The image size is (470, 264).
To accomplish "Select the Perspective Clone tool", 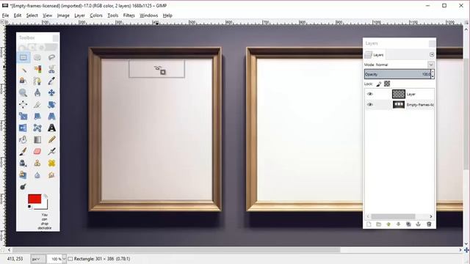I will pos(23,175).
